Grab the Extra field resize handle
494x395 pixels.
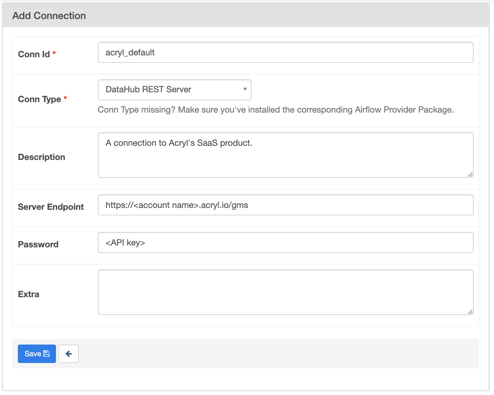point(470,312)
